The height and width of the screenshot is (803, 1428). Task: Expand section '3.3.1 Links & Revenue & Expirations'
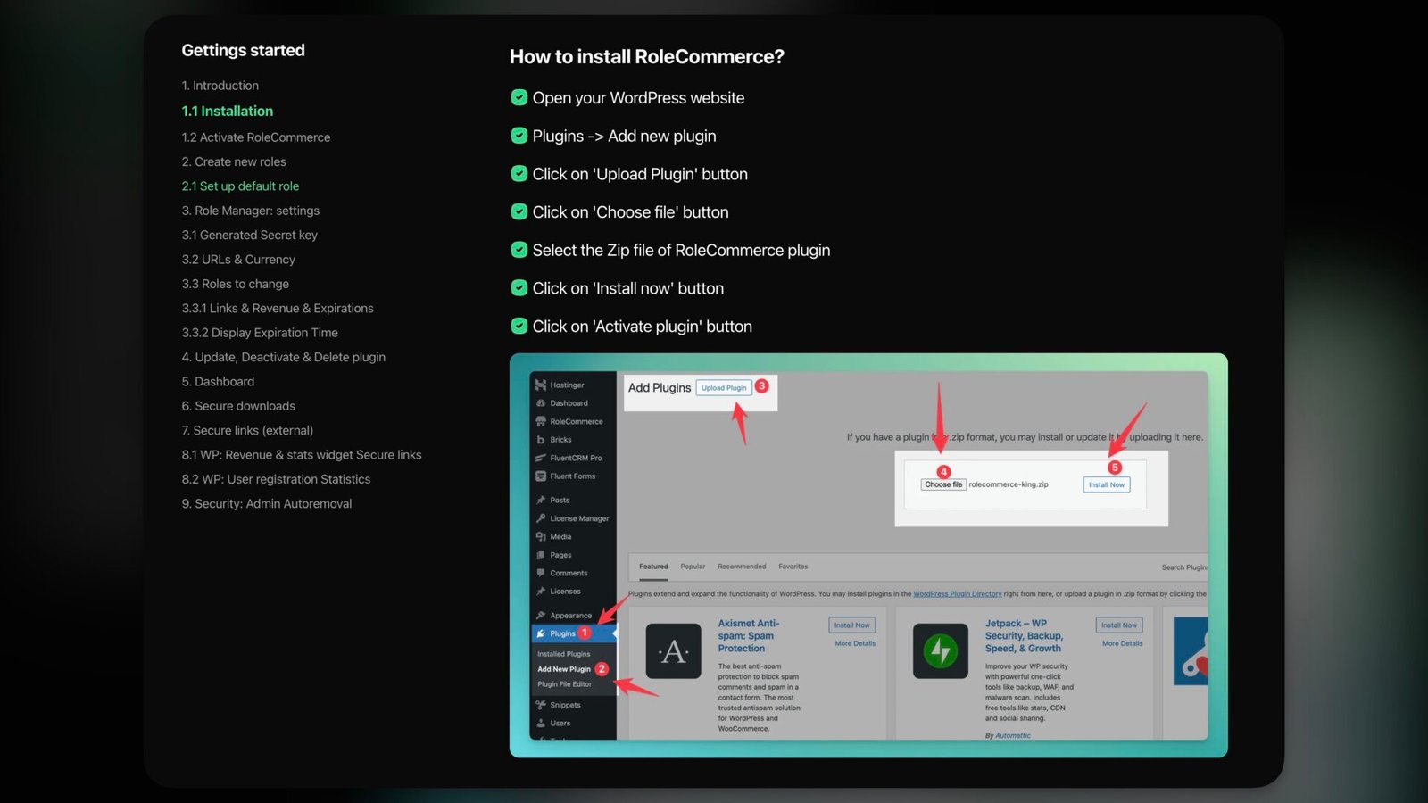pos(278,308)
